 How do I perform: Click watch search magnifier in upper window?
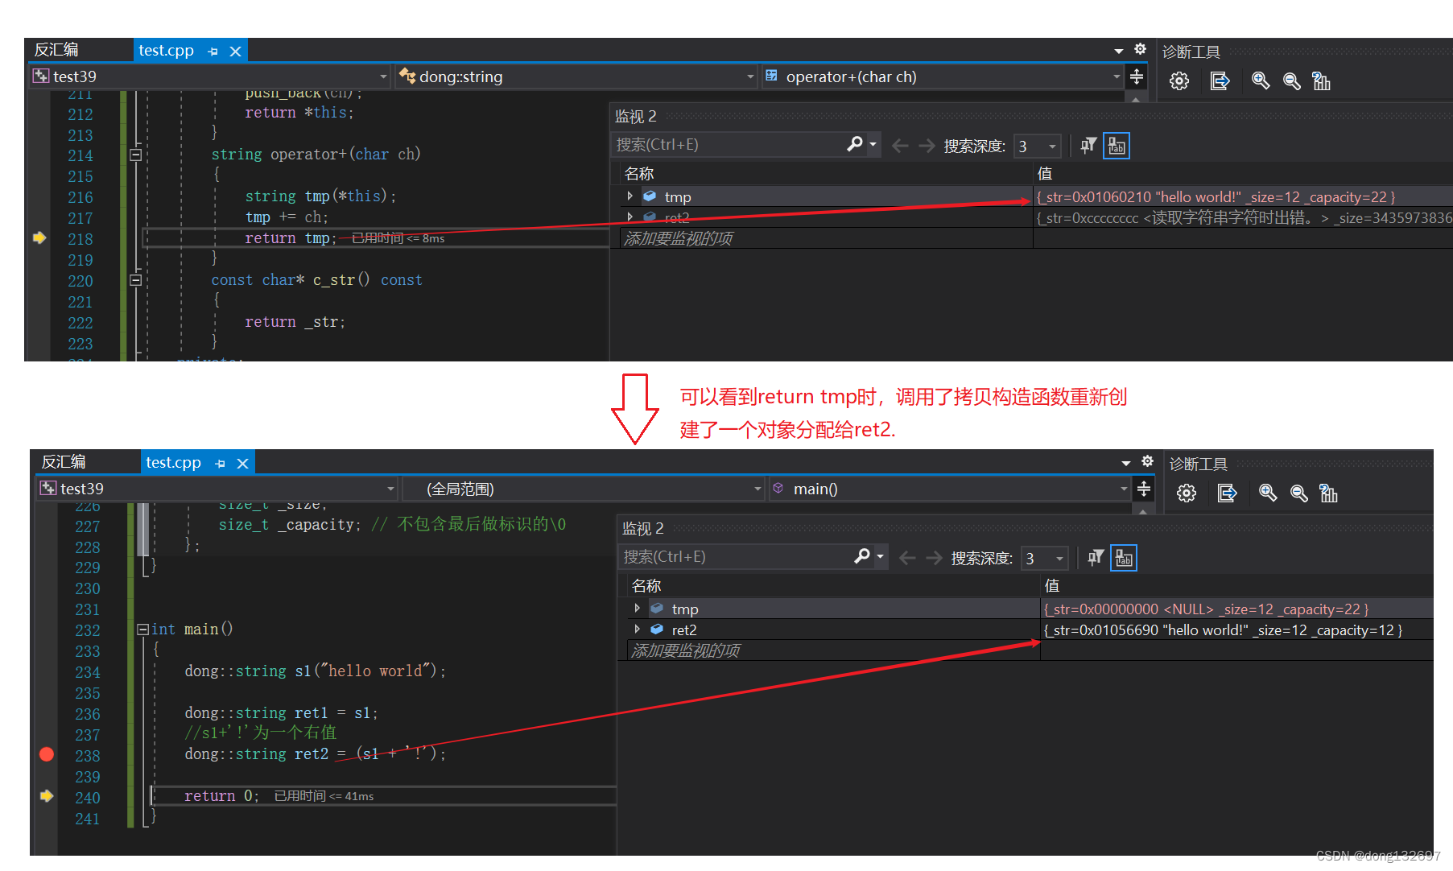click(855, 144)
